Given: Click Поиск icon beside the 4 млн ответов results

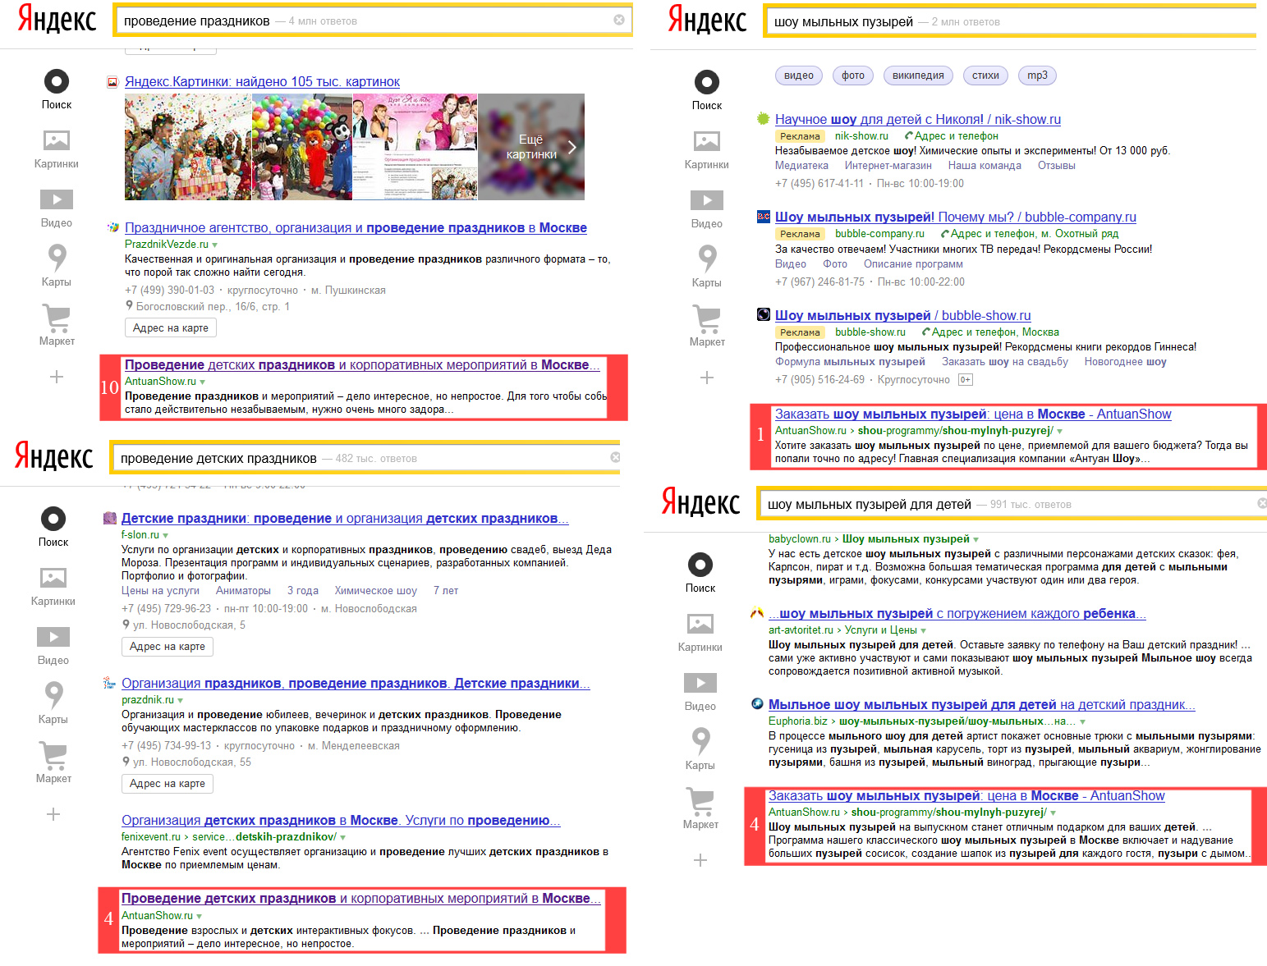Looking at the screenshot, I should pos(57,81).
